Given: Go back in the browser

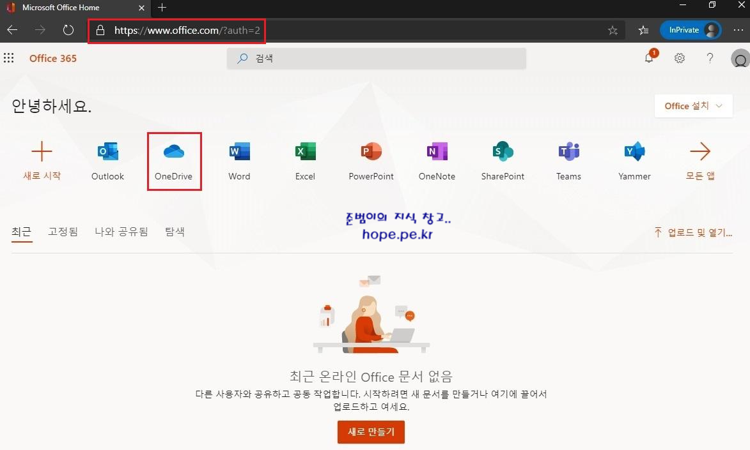Looking at the screenshot, I should [x=12, y=30].
